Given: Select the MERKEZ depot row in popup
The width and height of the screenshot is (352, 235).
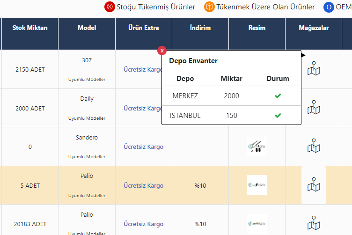Looking at the screenshot, I should [x=185, y=96].
